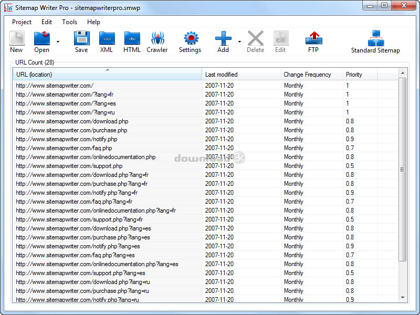
Task: Sort by the Change Frequency column header
Action: (311, 75)
